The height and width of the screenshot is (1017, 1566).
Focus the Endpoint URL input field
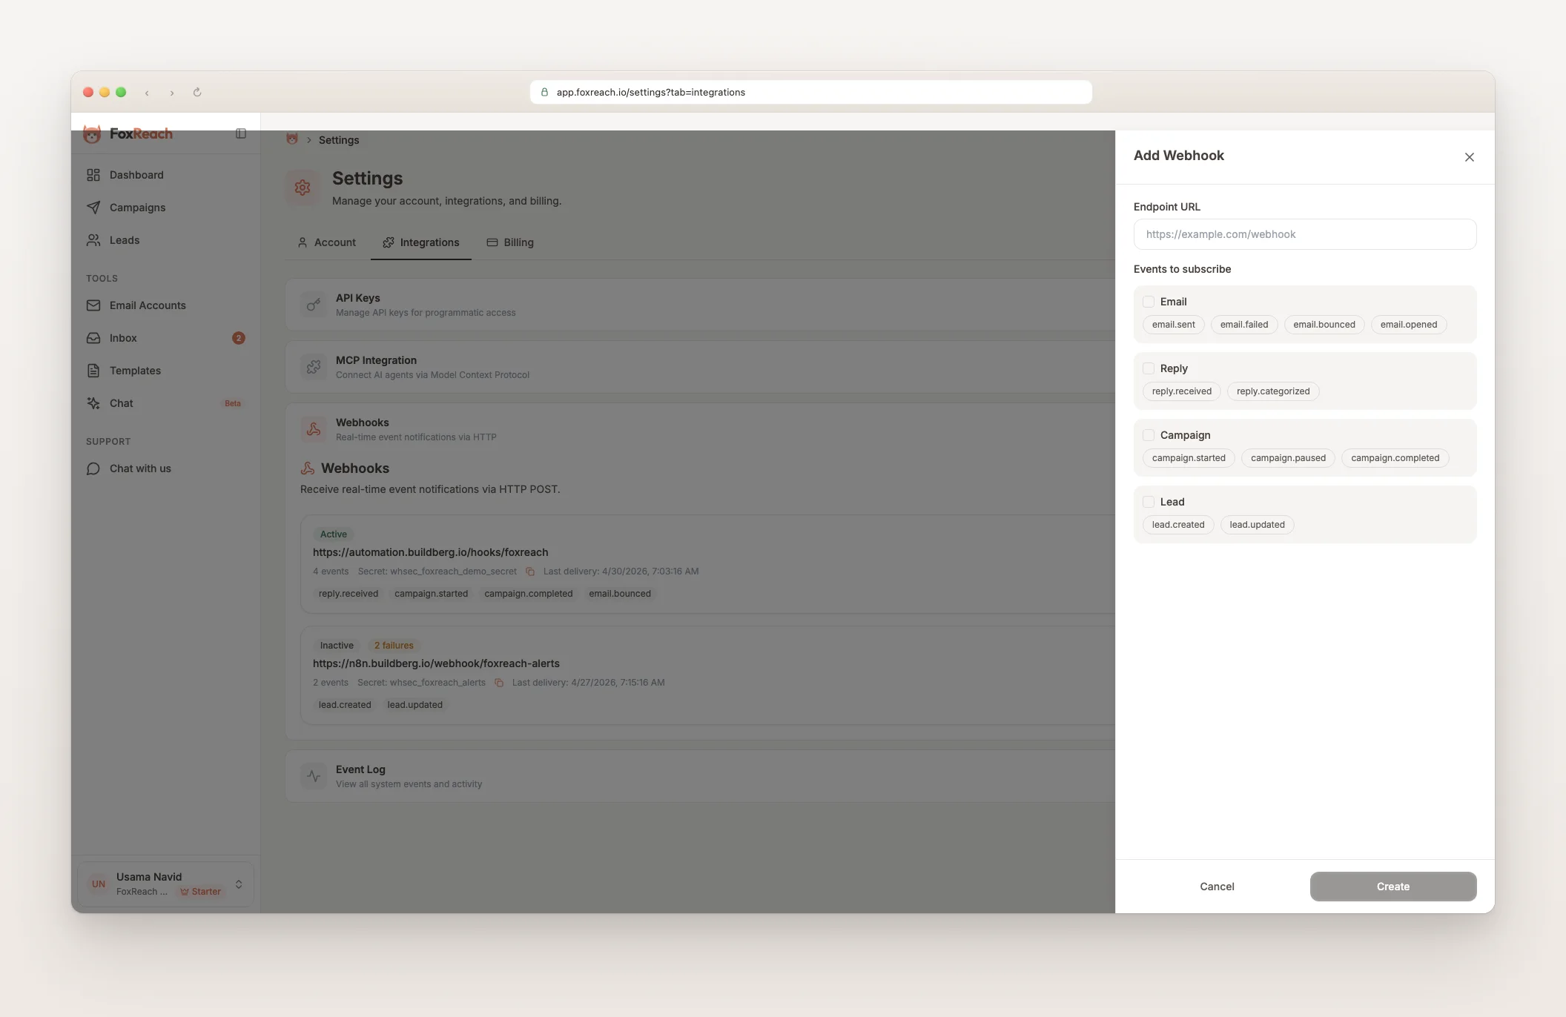(1304, 234)
